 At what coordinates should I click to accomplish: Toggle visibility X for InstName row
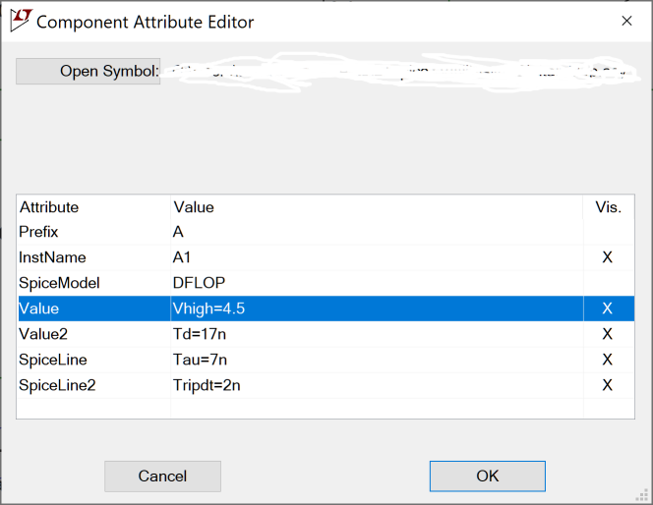tap(608, 257)
